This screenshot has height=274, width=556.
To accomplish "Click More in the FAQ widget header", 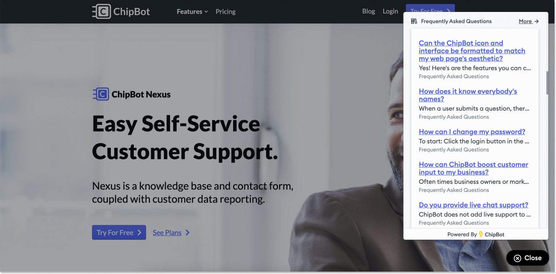I will coord(525,21).
